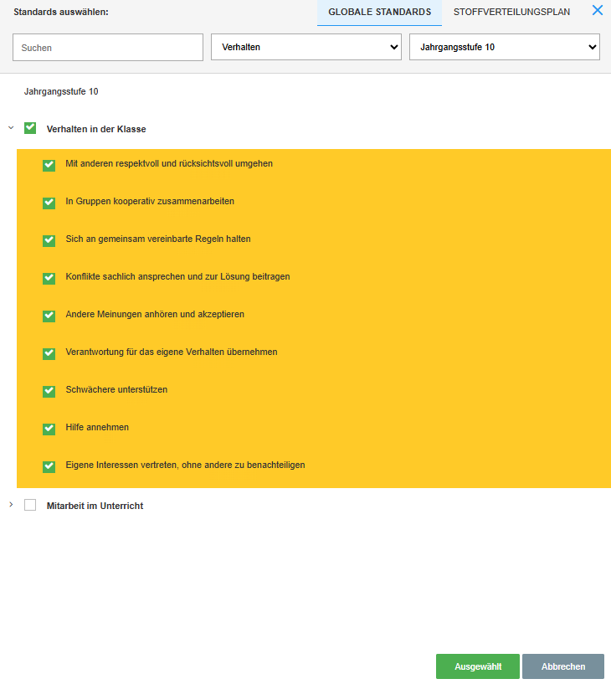Screen dimensions: 611x684
Task: Uncheck 'Mit anderen respektvoll und rücksichtsvoll umgehen'
Action: point(49,165)
